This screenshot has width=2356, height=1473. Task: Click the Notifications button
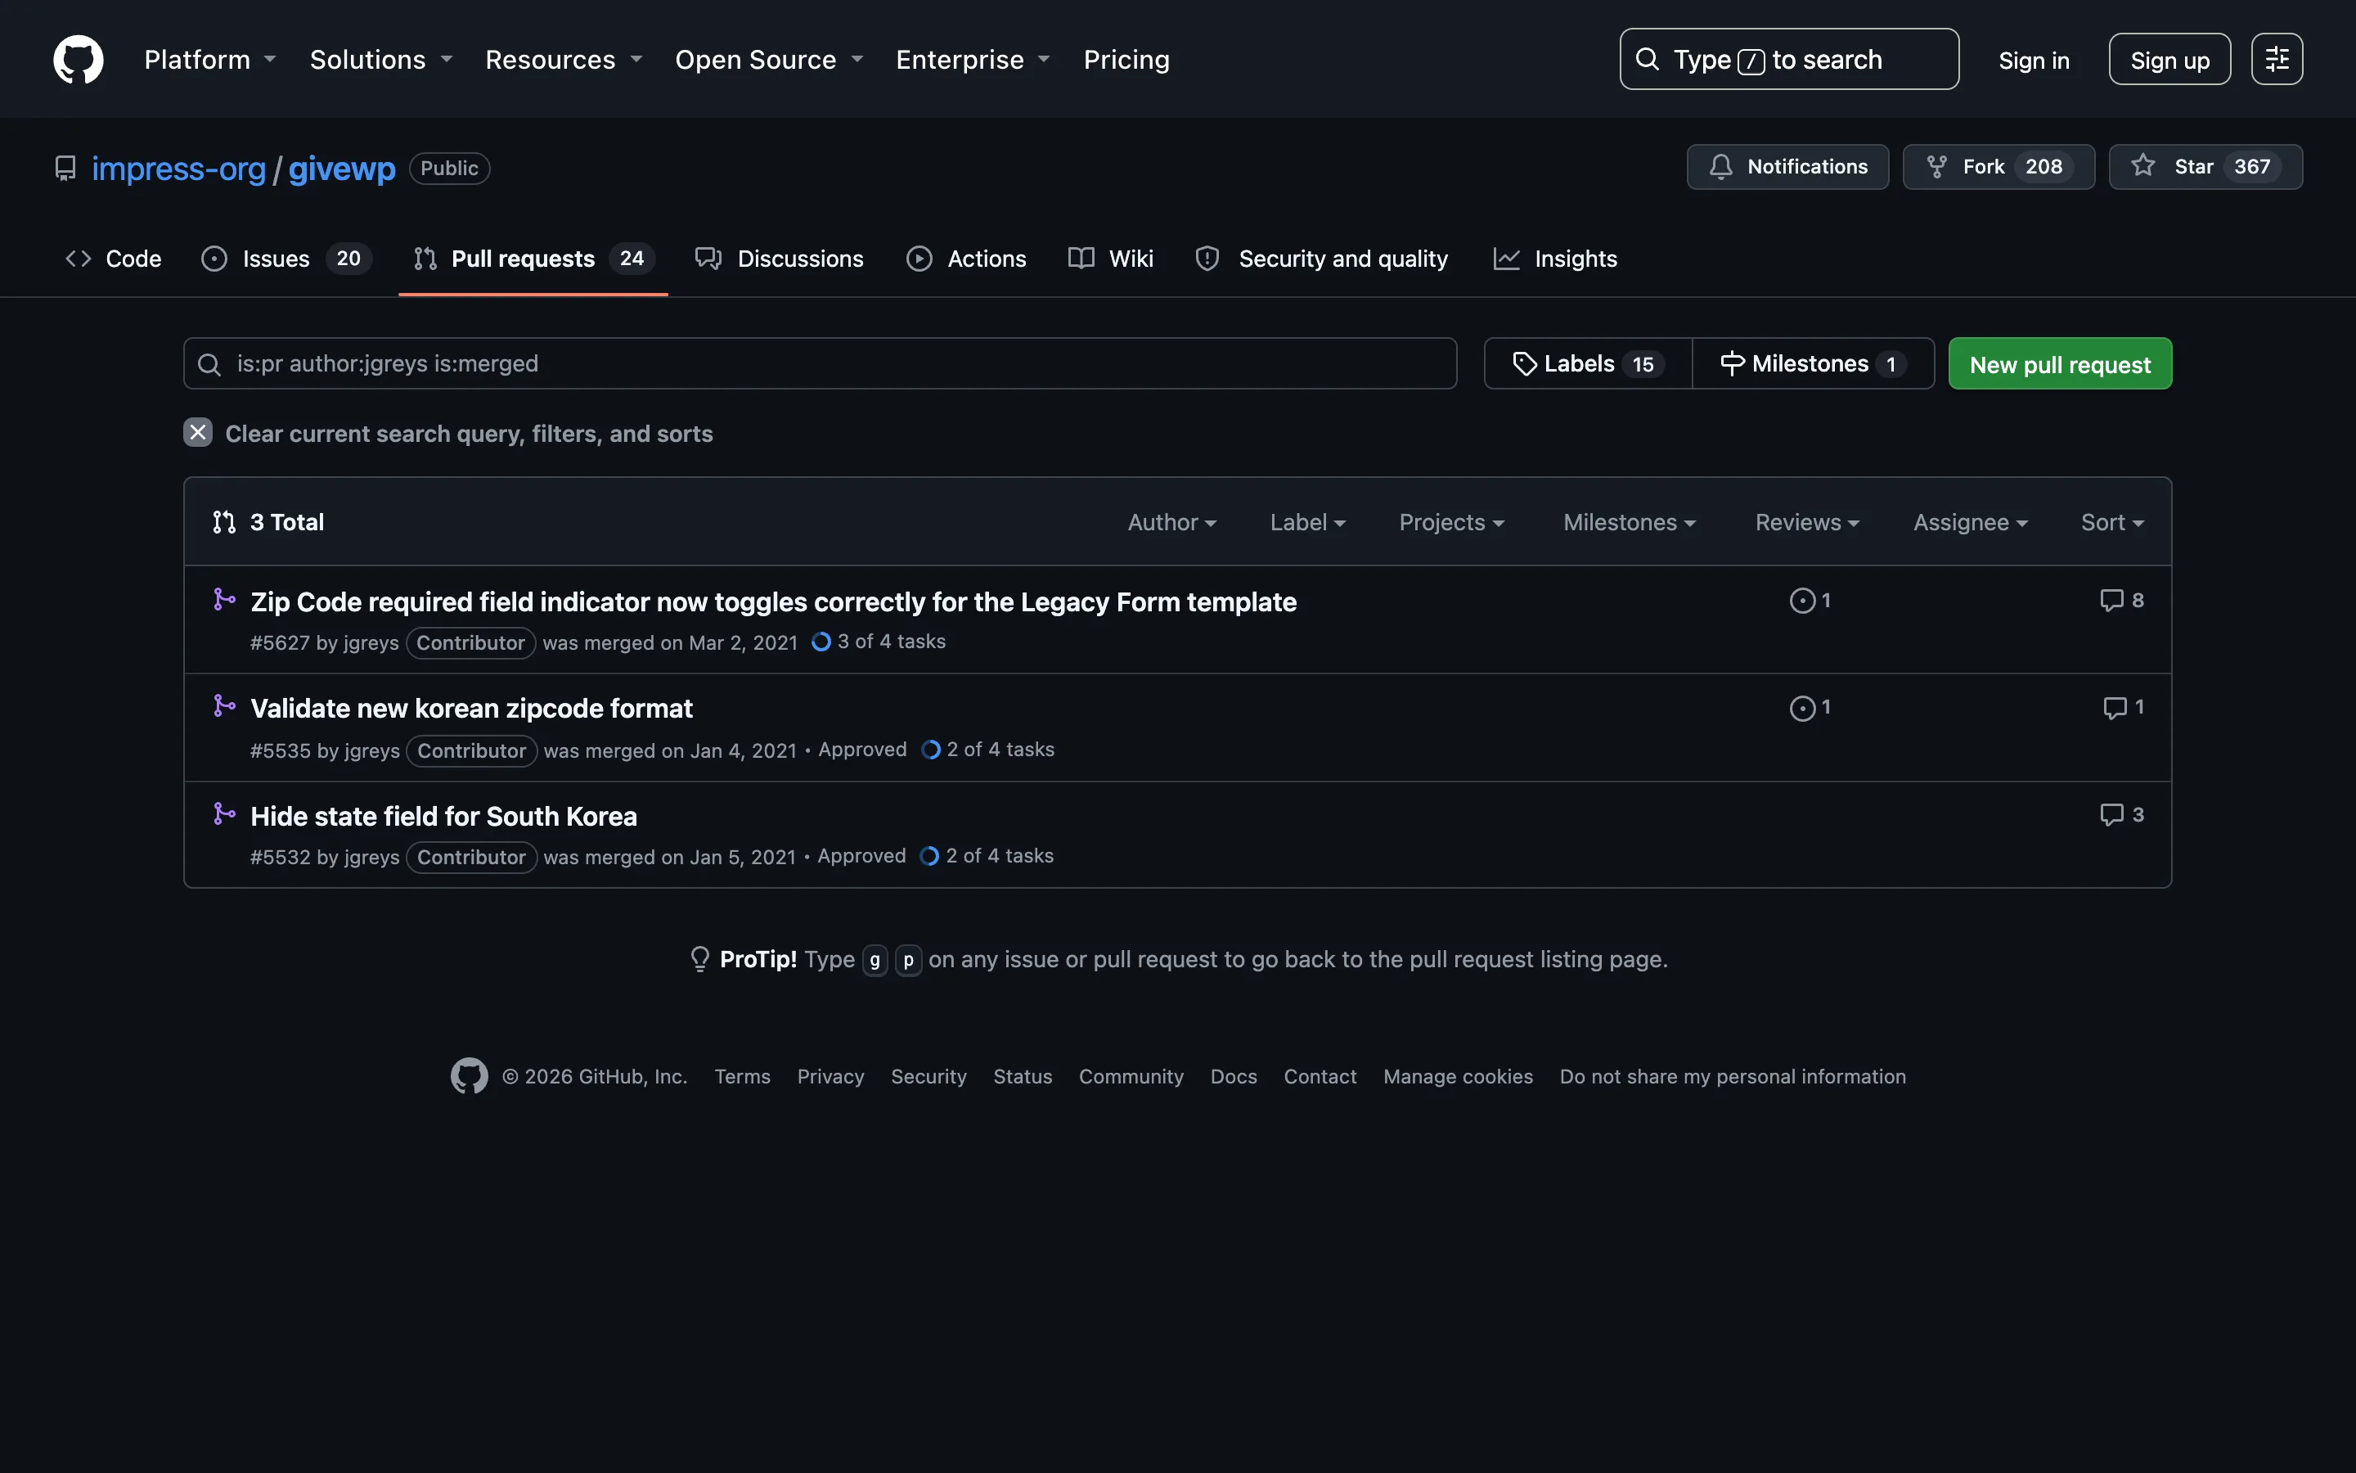1787,167
